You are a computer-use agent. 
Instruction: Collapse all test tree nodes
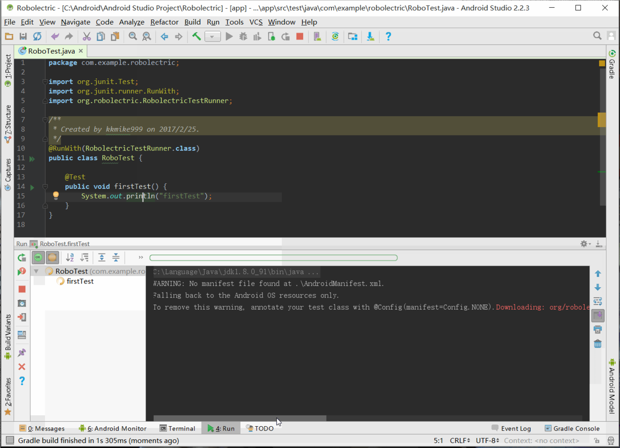point(116,257)
